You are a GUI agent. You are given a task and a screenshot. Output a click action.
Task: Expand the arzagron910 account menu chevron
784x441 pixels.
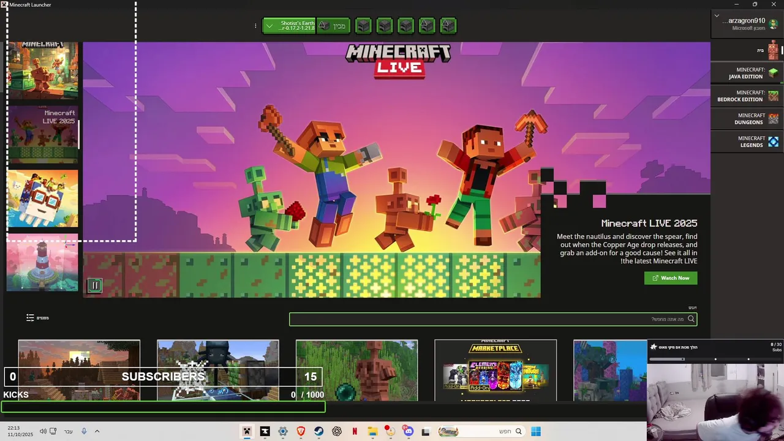click(x=717, y=15)
